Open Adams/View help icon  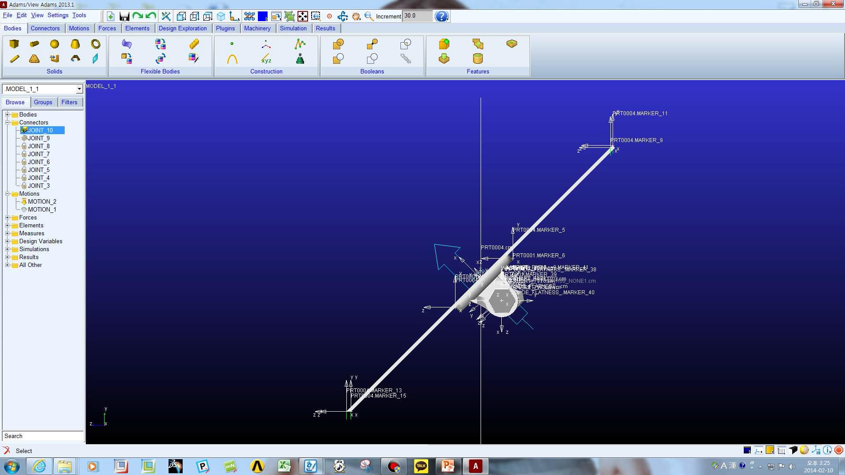click(442, 16)
